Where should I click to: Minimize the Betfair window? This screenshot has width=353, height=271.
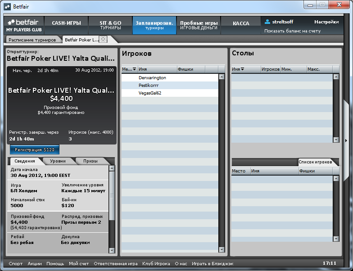[310, 5]
